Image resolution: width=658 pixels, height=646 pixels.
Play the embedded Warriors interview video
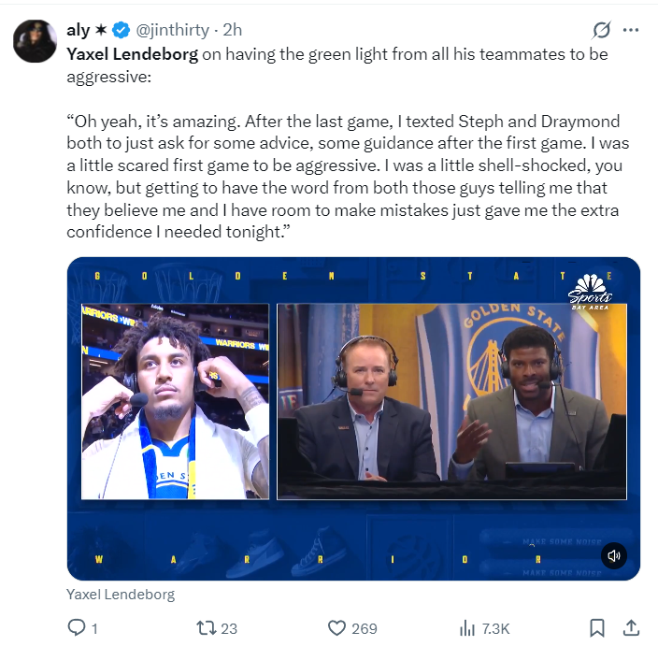353,419
